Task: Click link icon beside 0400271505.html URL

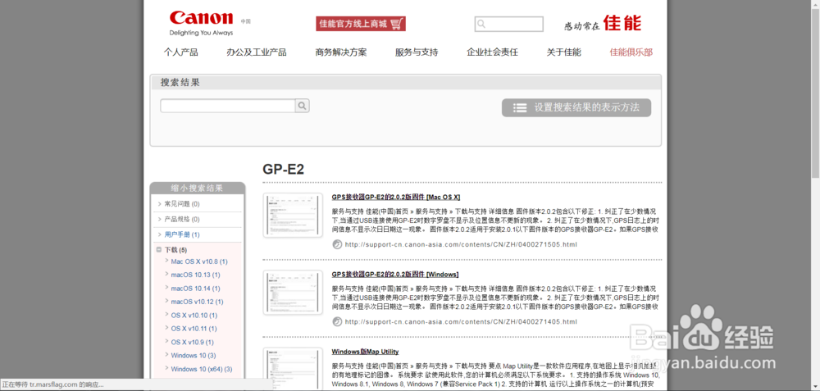Action: pos(337,244)
